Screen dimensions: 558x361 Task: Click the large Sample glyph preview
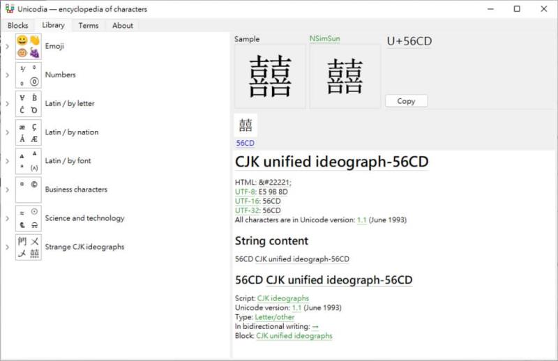(x=270, y=76)
